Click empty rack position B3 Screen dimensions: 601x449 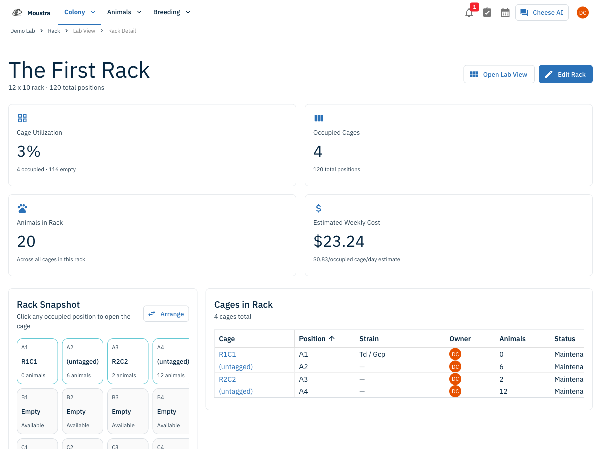coord(128,411)
